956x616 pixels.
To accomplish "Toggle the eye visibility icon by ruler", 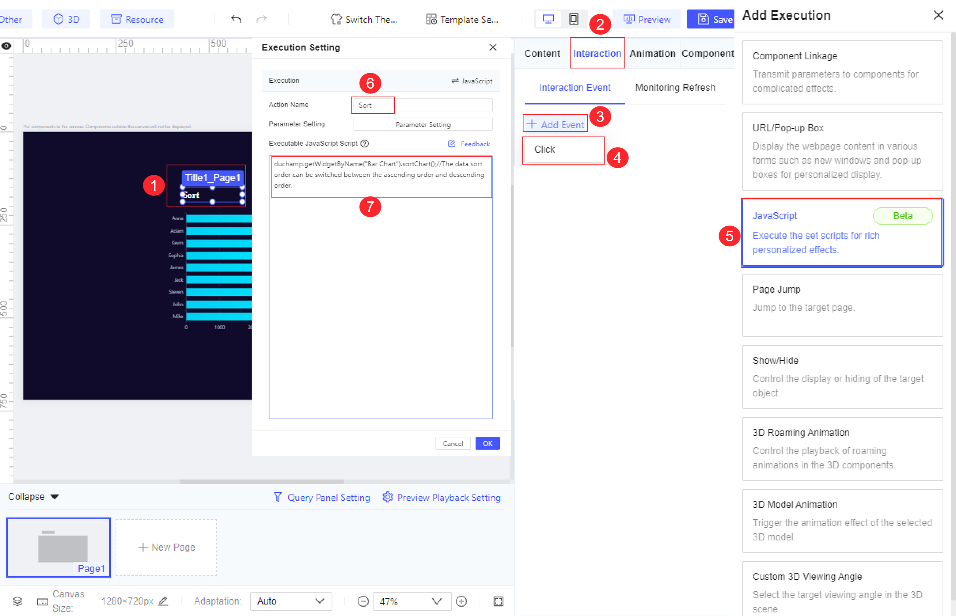I will click(6, 46).
